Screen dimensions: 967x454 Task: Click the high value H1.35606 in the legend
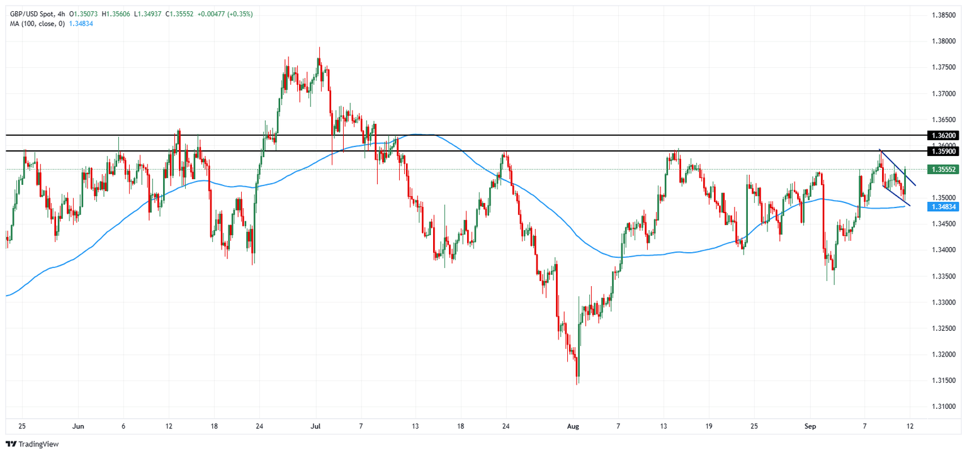coord(115,11)
